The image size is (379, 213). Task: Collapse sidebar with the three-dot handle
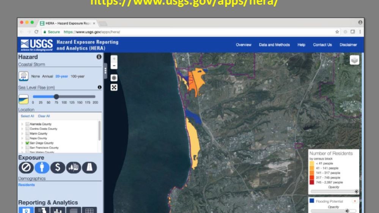[105, 71]
